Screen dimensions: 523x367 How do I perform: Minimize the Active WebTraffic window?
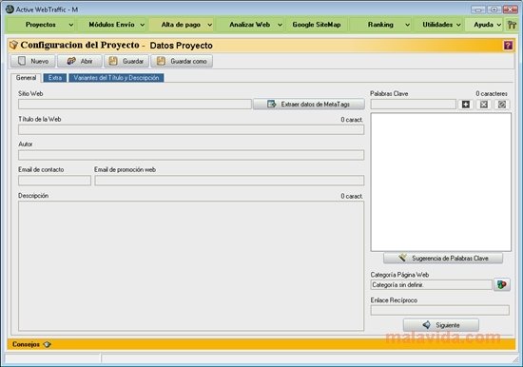click(477, 10)
